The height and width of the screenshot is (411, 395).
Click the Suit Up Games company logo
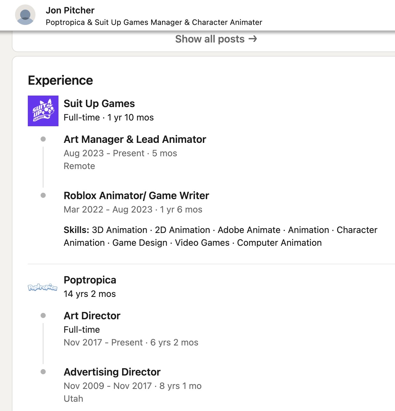43,110
